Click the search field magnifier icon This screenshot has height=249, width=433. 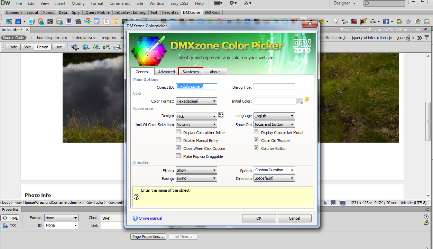pos(367,3)
